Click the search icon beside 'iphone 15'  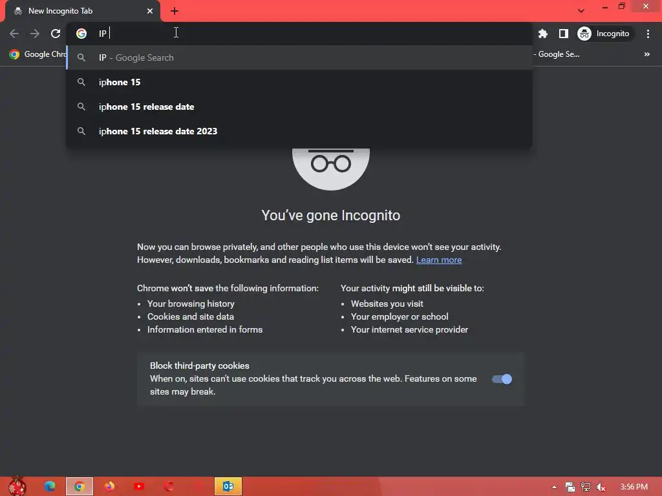pyautogui.click(x=81, y=82)
